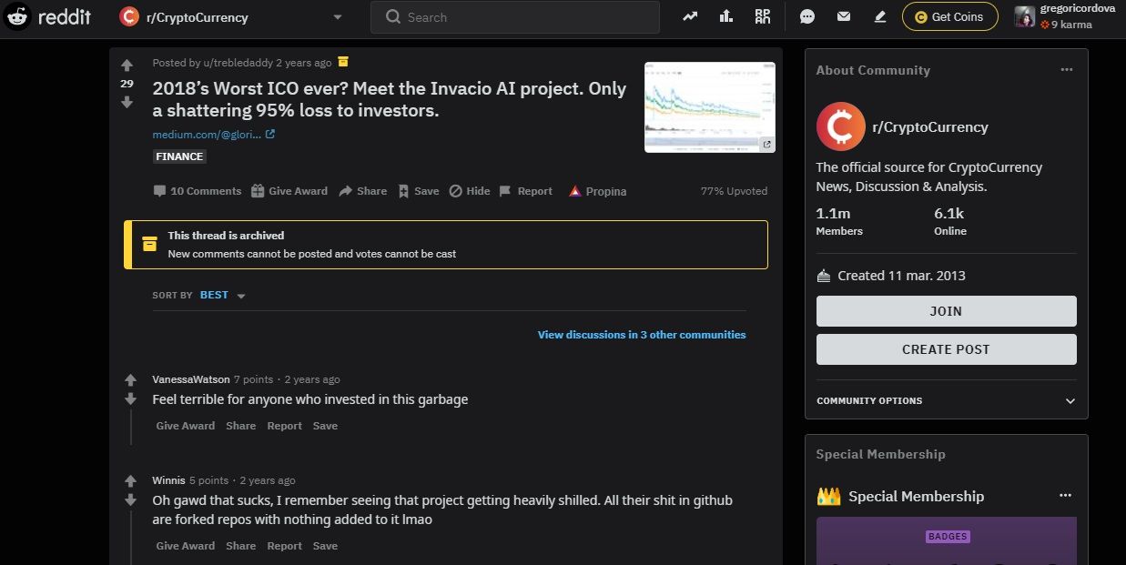Open the Popular trending arrow icon
The height and width of the screenshot is (565, 1126).
(690, 16)
